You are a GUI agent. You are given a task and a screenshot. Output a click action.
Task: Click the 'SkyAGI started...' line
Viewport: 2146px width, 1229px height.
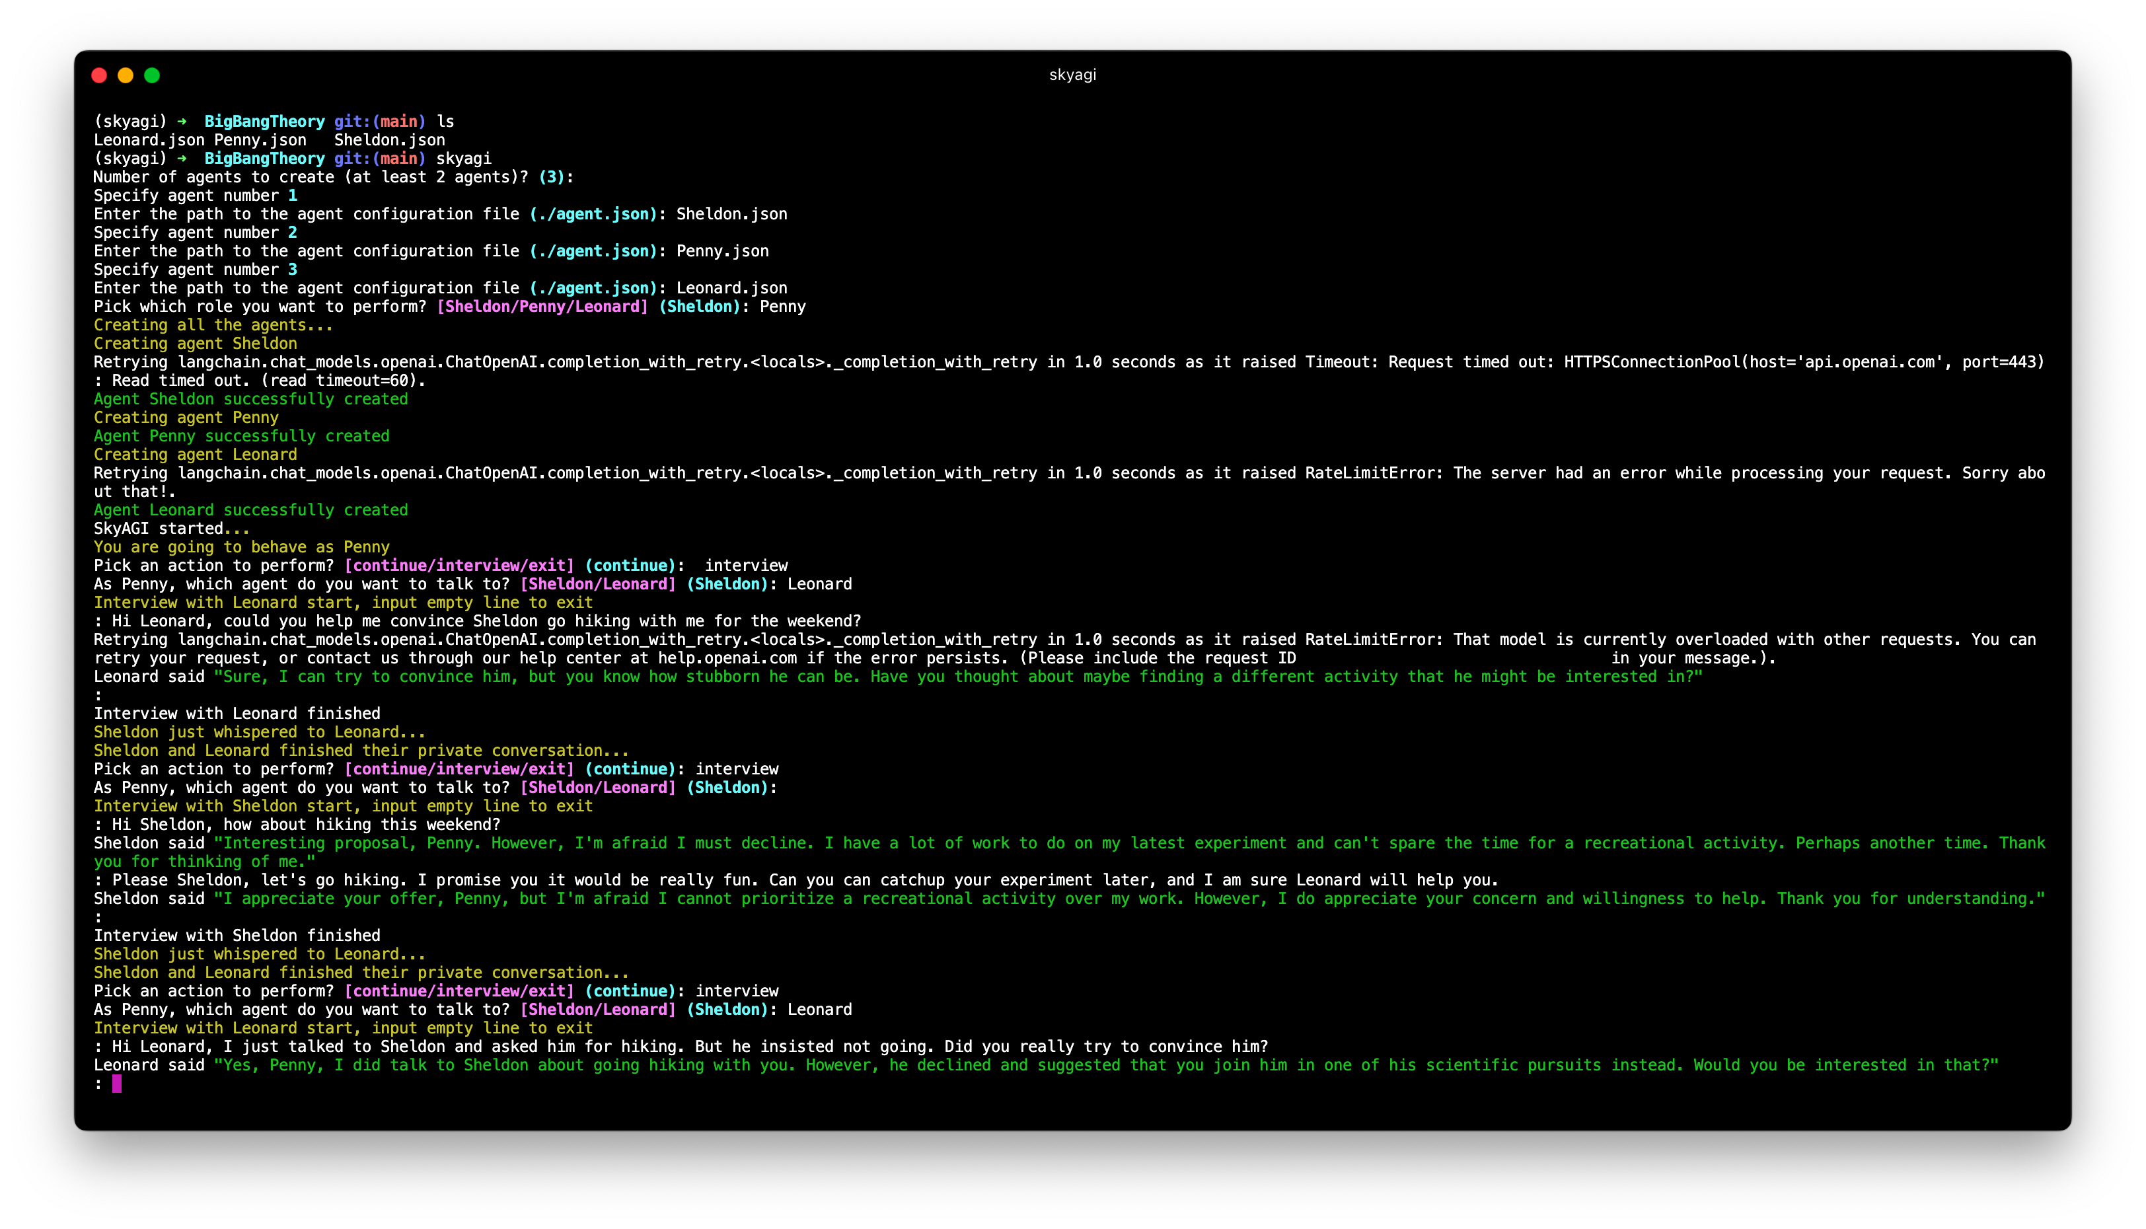171,529
